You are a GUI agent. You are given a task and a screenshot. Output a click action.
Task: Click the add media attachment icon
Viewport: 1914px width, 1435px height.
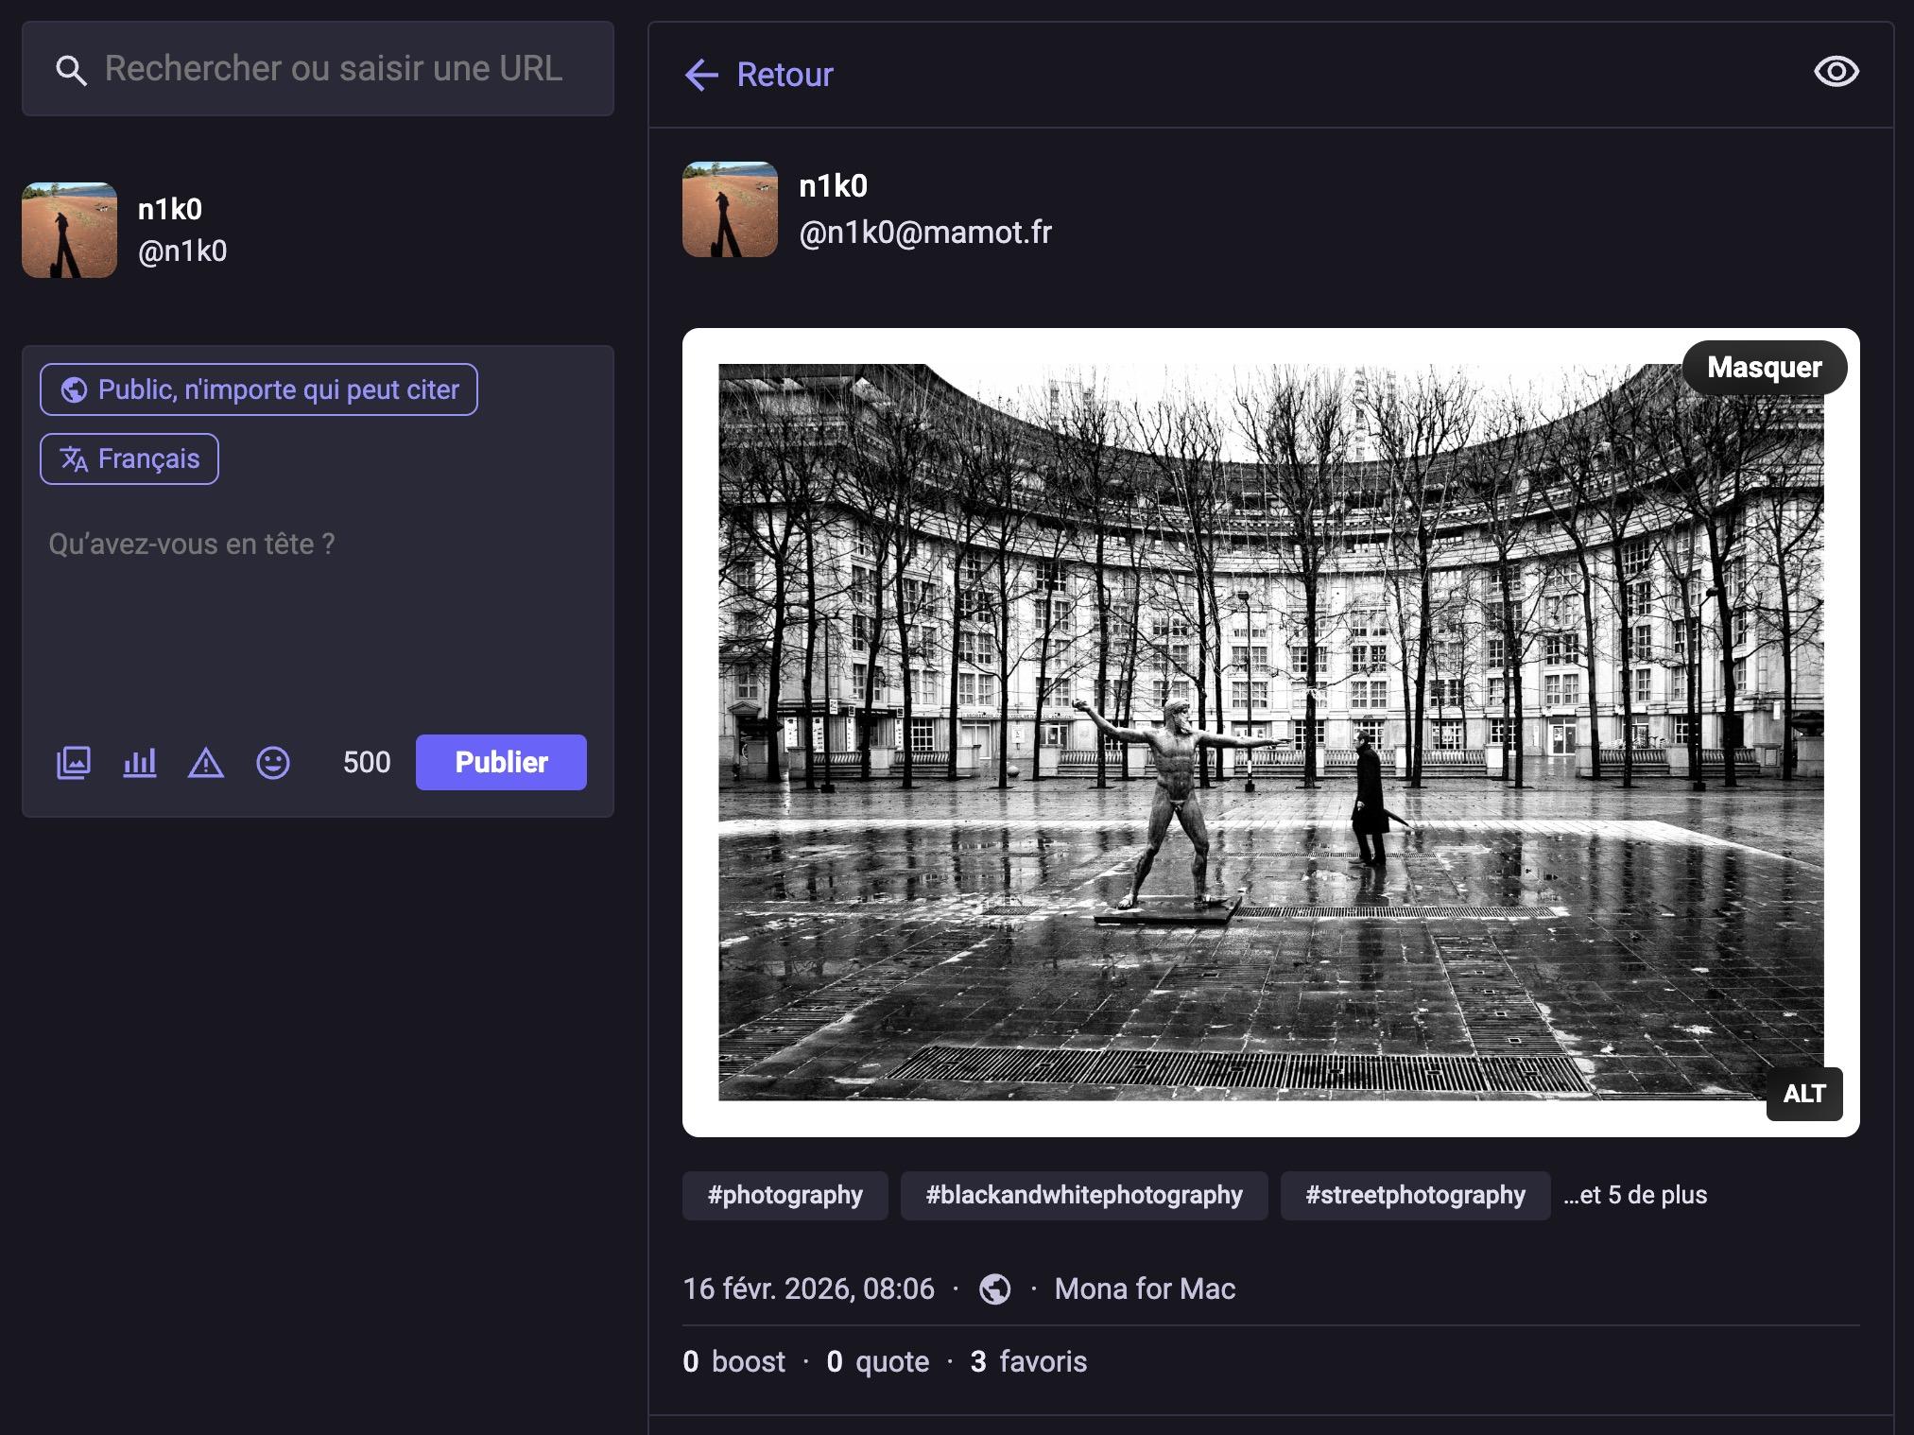tap(74, 763)
